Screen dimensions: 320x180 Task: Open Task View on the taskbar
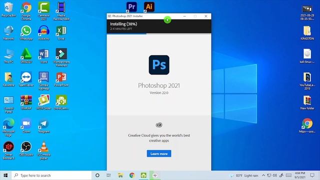(x=108, y=175)
